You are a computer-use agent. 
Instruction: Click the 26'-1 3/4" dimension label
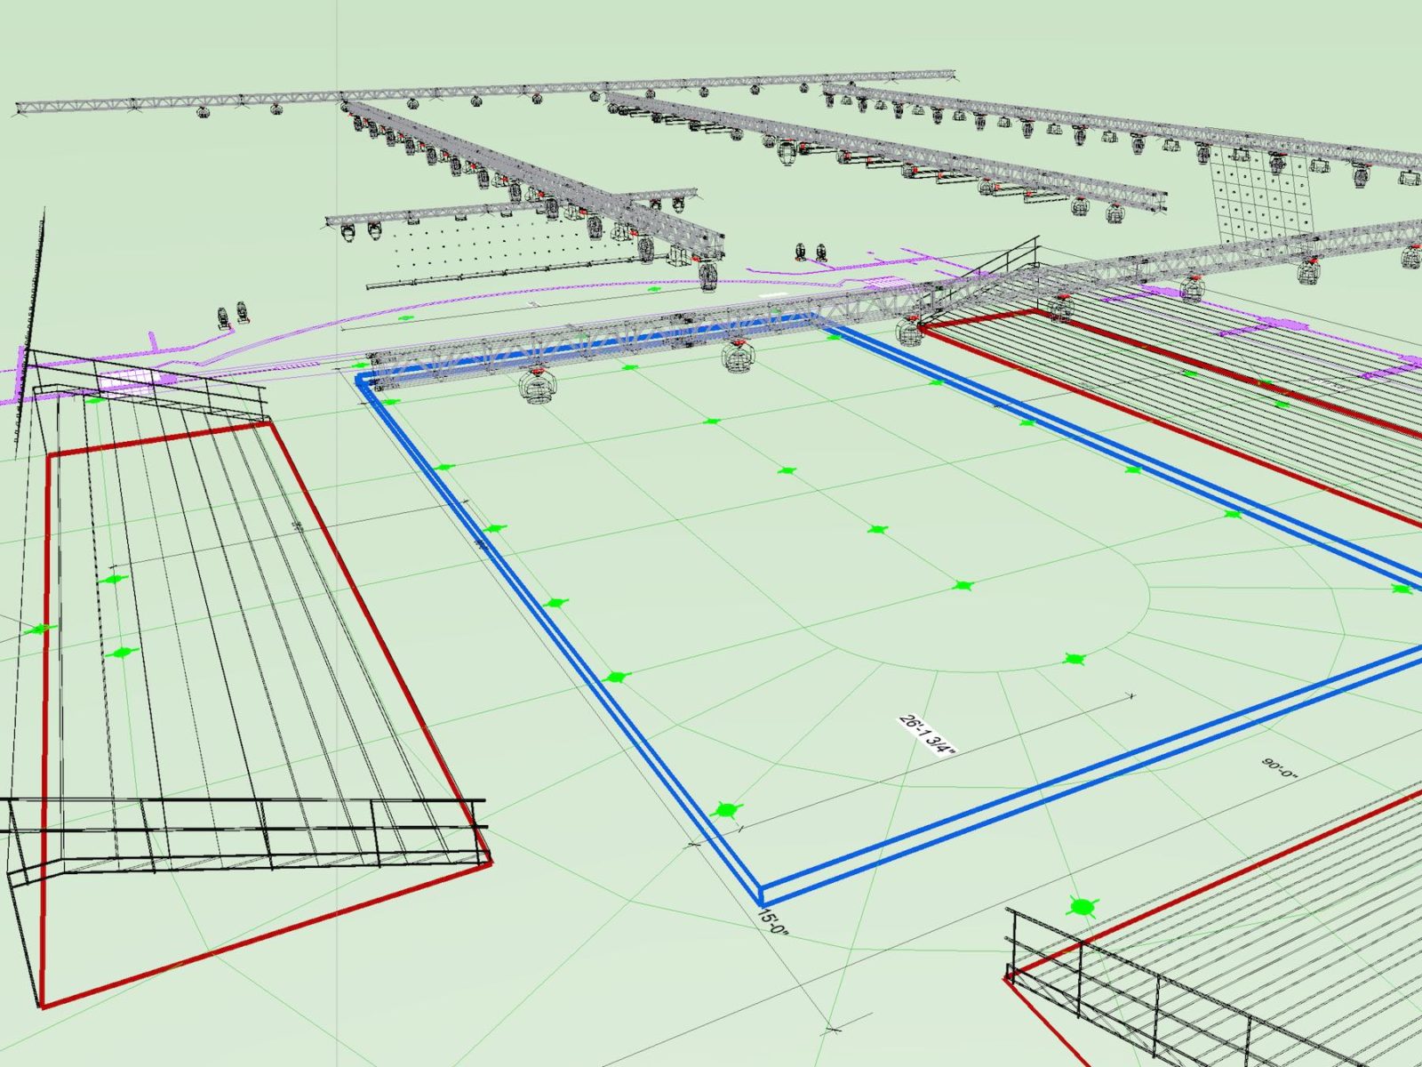point(926,734)
